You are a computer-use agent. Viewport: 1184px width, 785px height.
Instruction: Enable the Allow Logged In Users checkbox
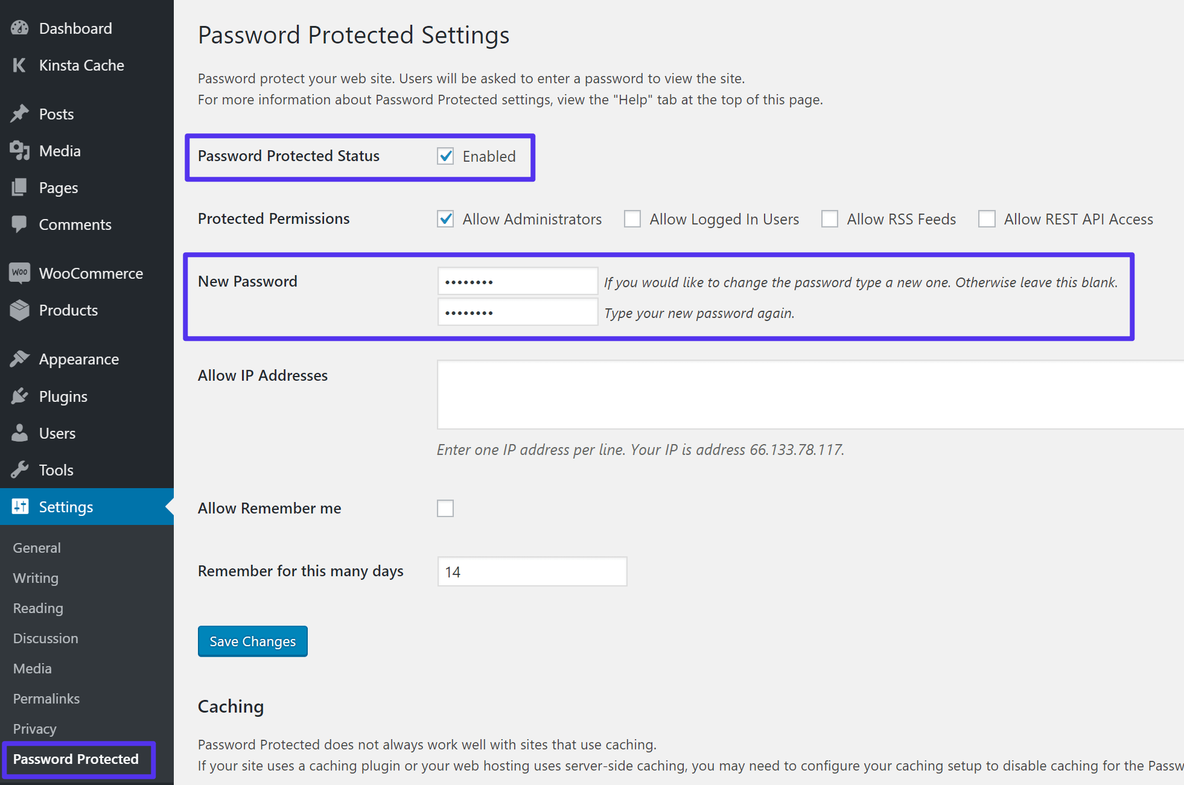(x=629, y=218)
